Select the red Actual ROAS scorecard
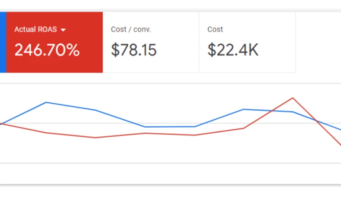This screenshot has width=341, height=205. point(55,42)
